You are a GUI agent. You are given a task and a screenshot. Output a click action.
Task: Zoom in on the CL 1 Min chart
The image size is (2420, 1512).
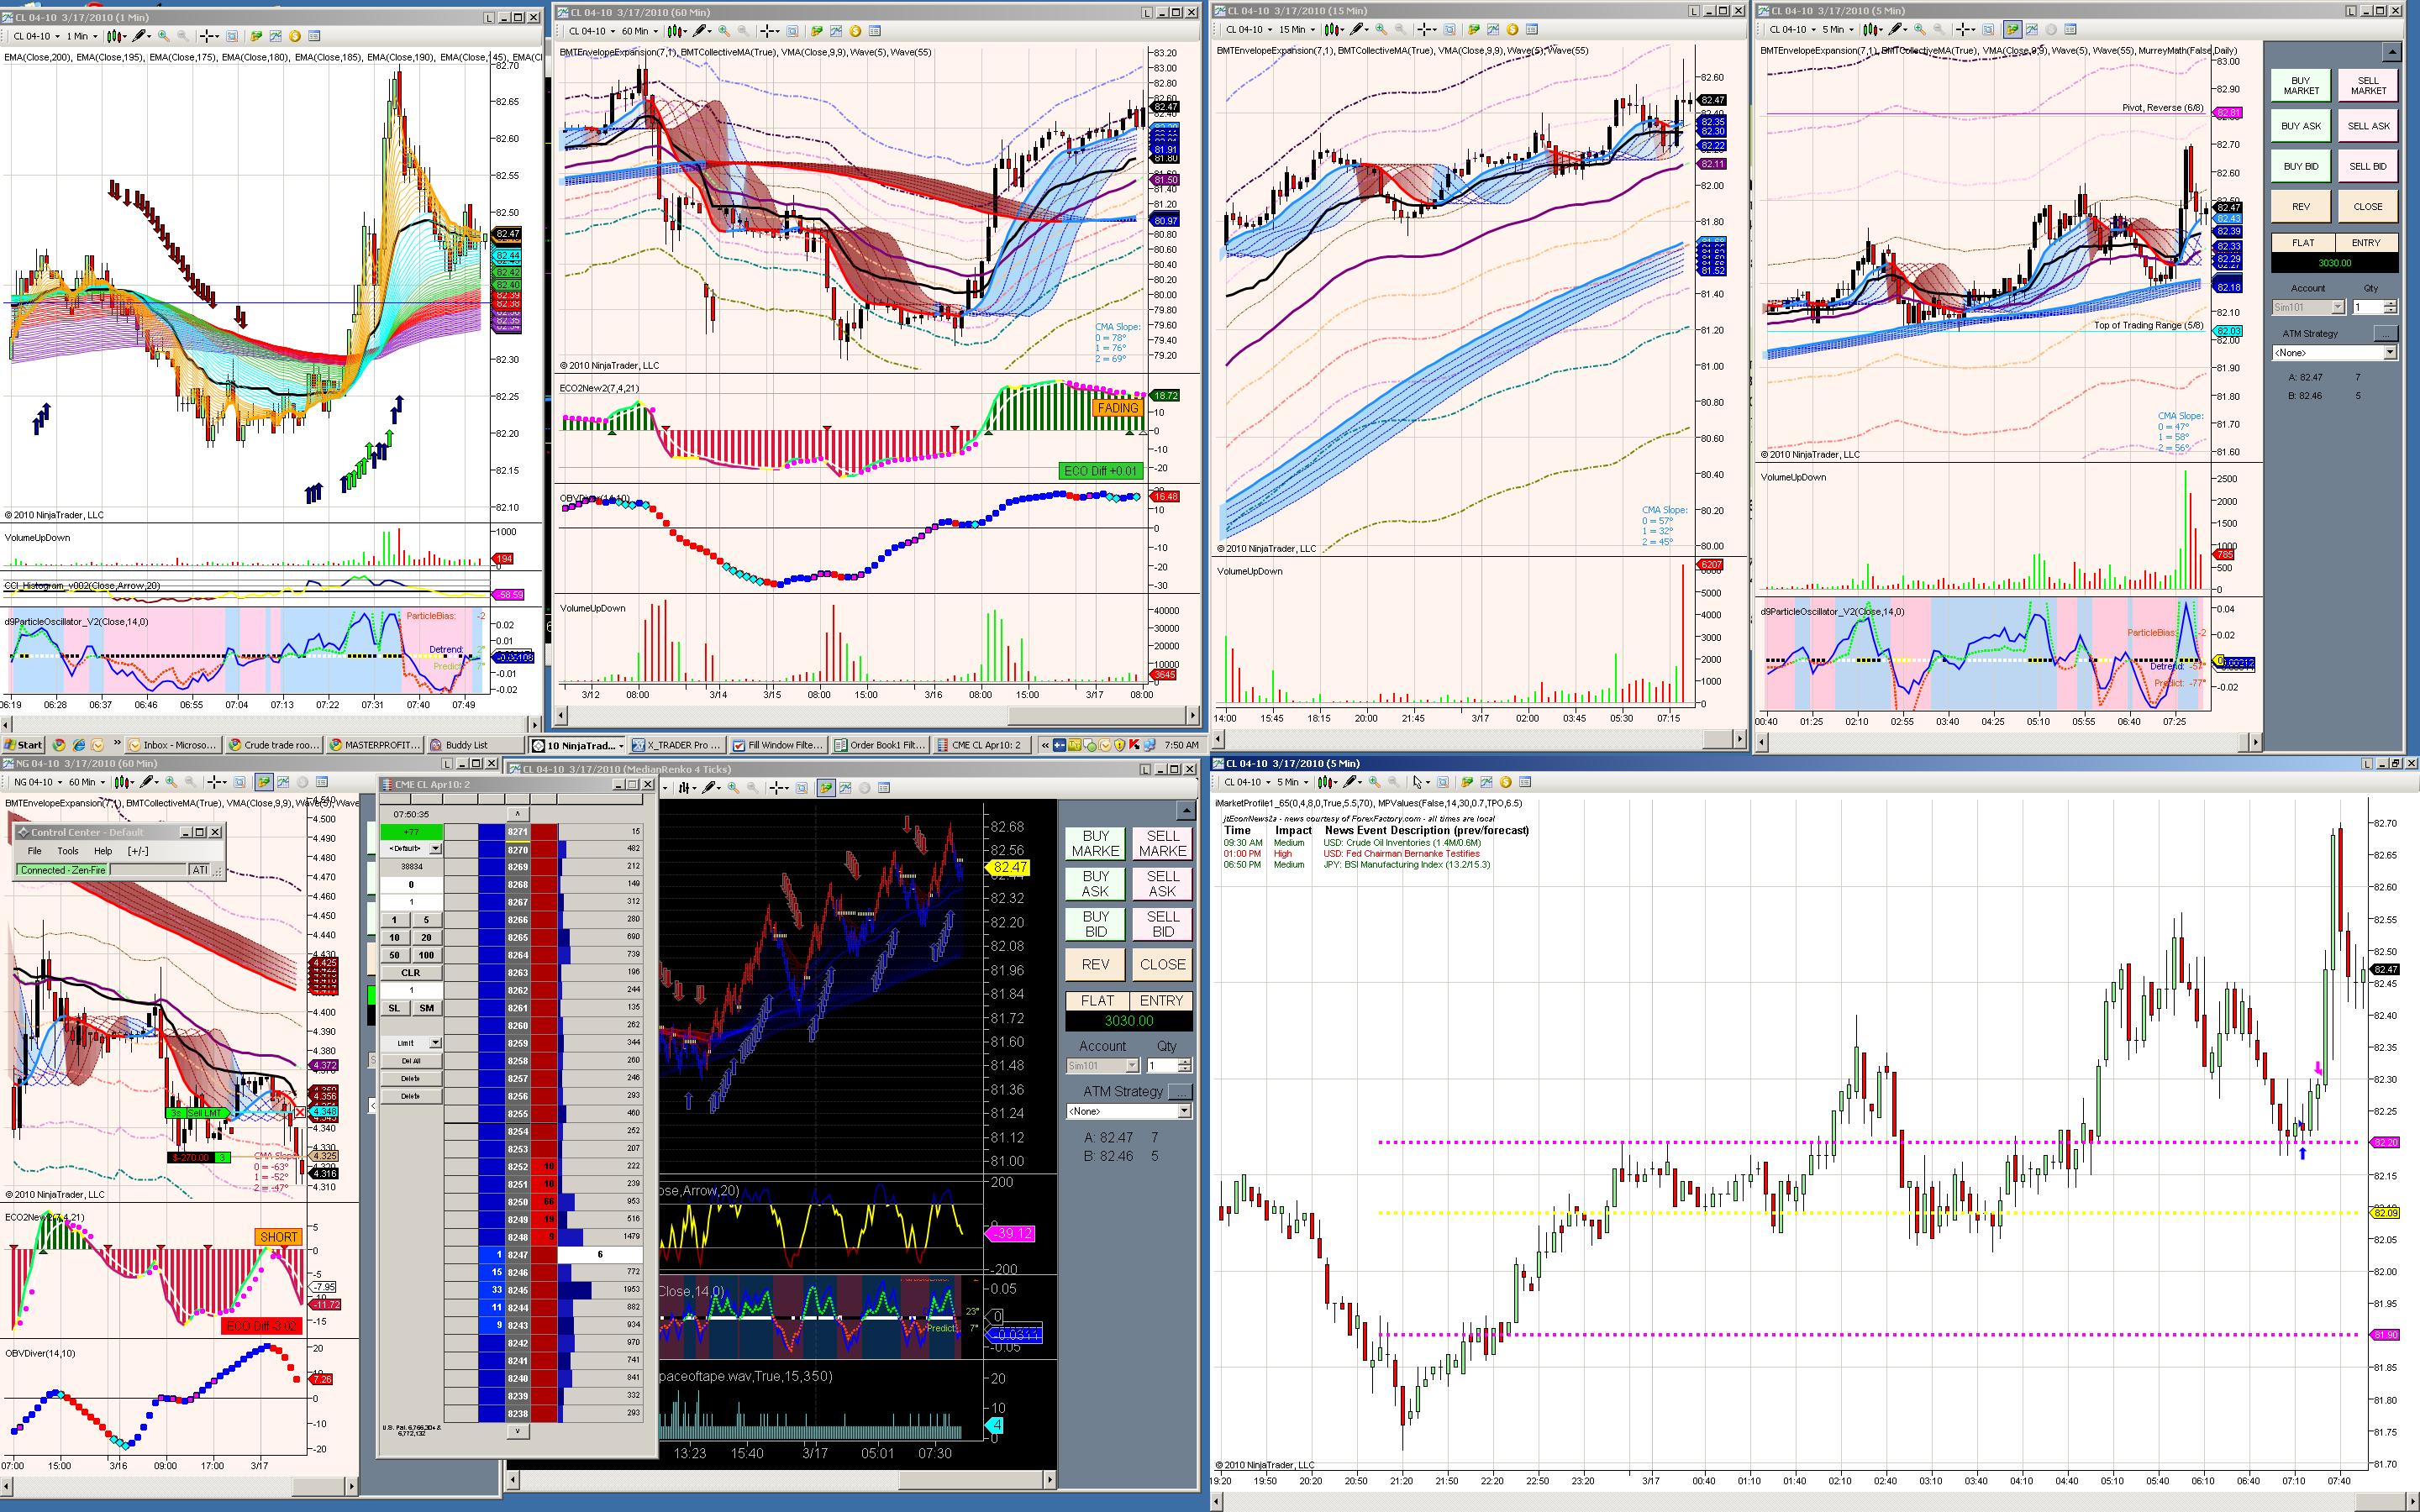163,36
